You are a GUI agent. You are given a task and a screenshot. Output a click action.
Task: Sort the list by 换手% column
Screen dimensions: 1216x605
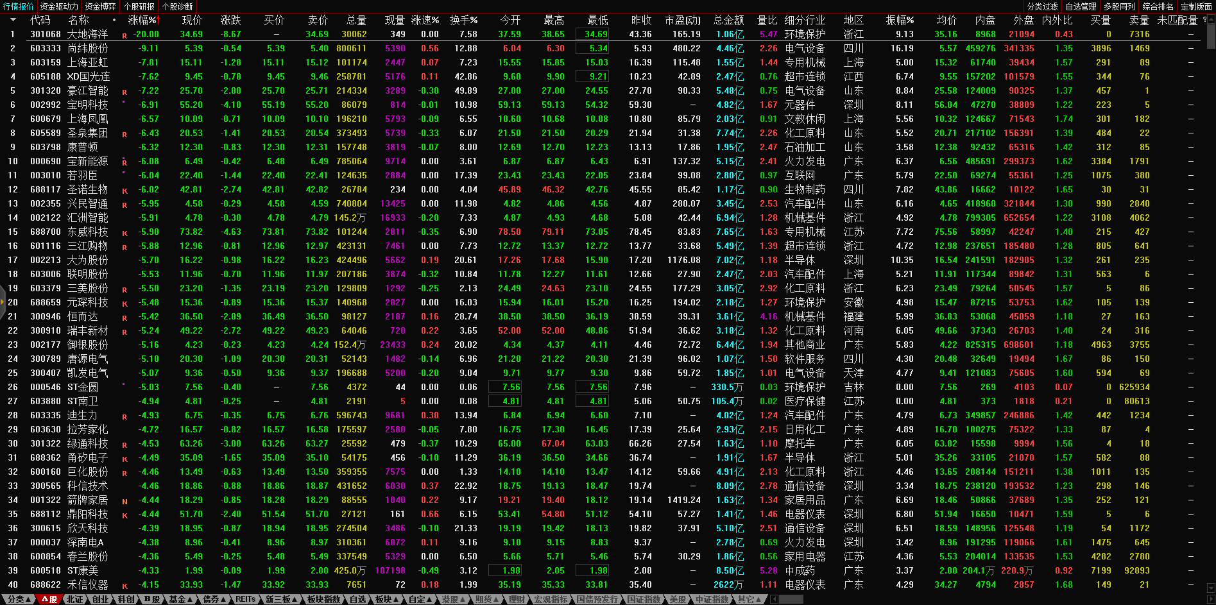point(463,20)
